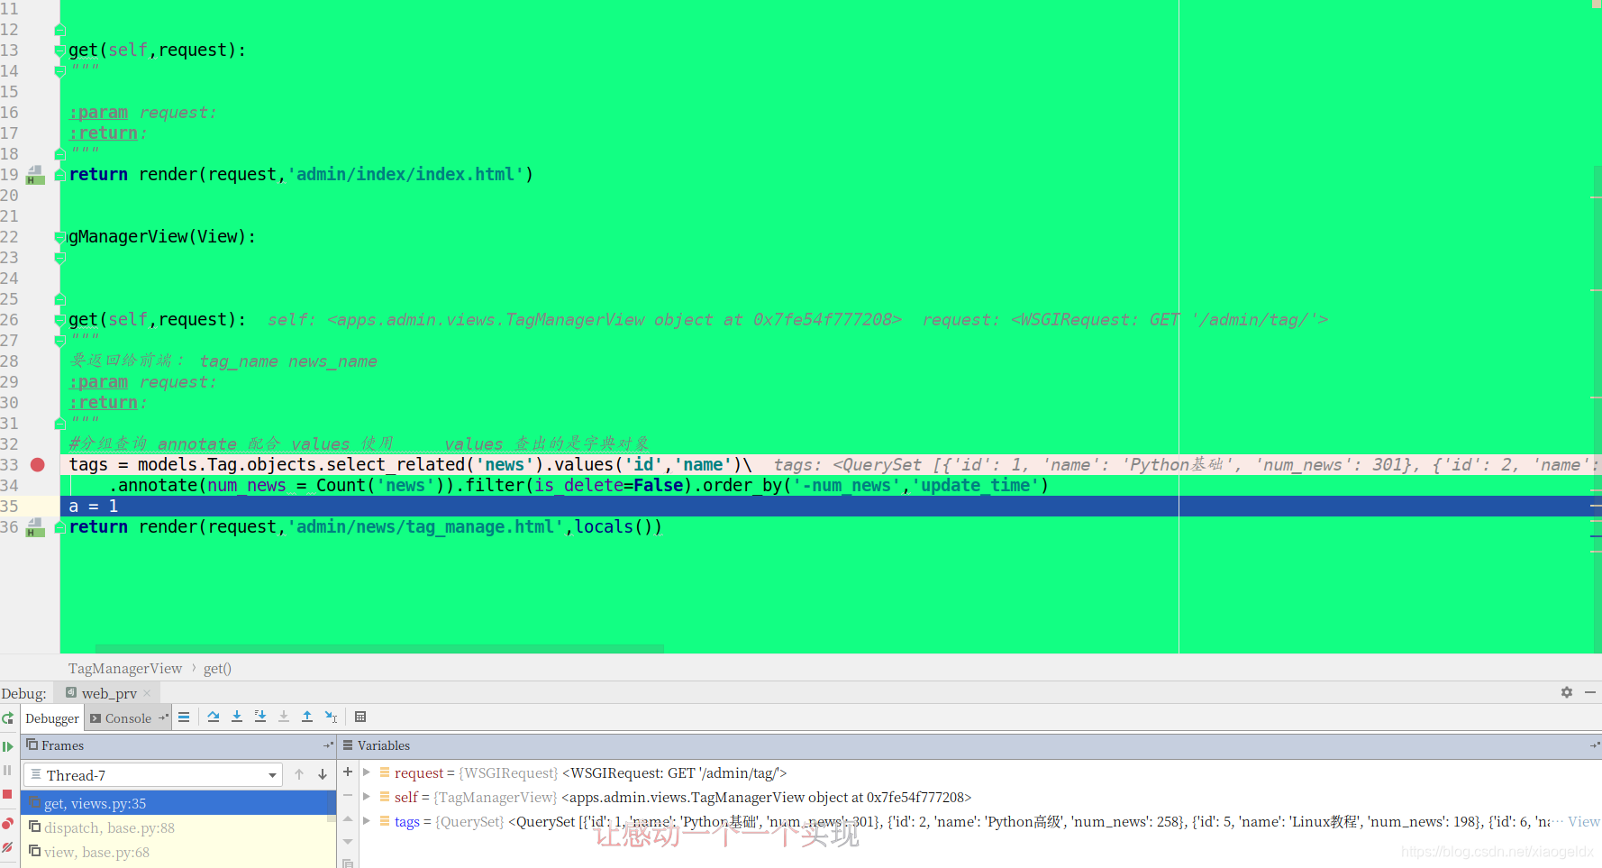Pause the running program
The width and height of the screenshot is (1602, 868).
(x=8, y=771)
